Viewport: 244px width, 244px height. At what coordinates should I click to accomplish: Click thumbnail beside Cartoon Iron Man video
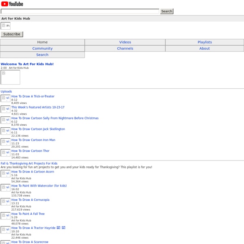[5, 142]
